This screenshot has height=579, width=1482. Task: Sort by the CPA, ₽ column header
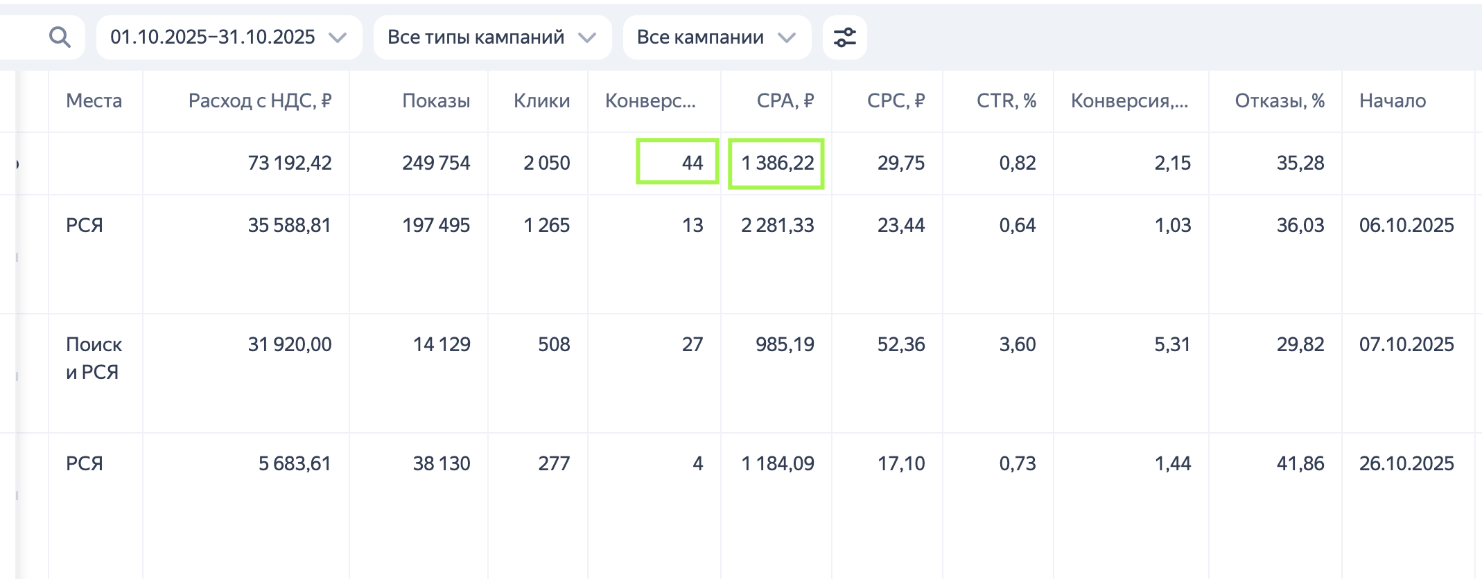[785, 101]
